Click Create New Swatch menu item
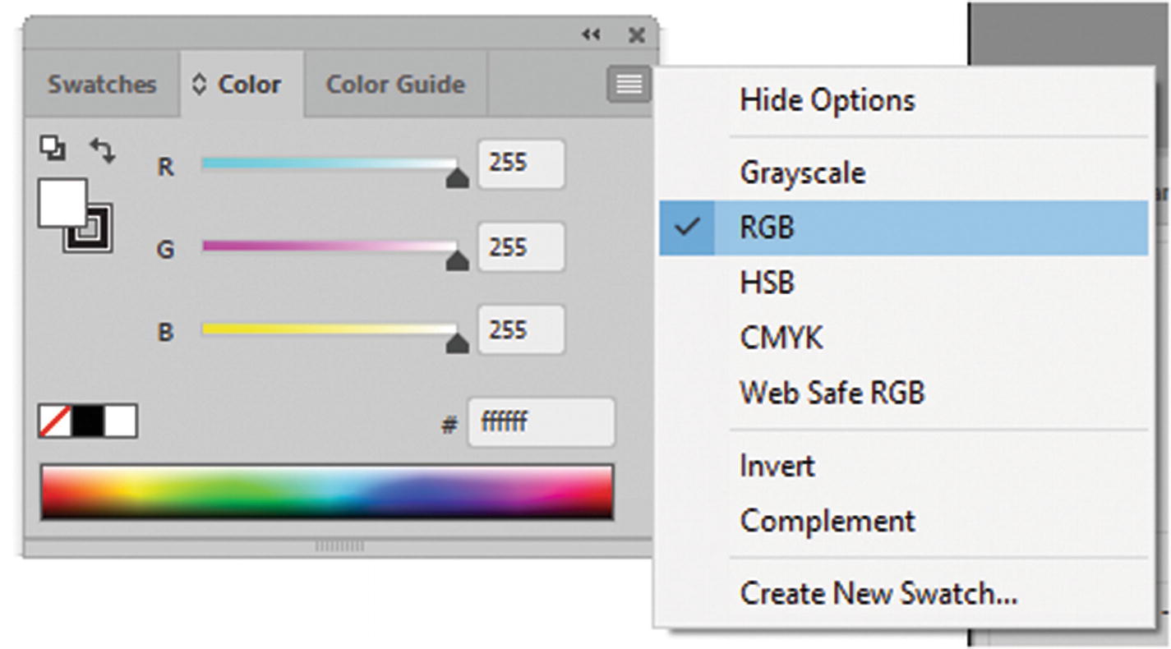Viewport: 1171px width, 649px height. tap(878, 592)
